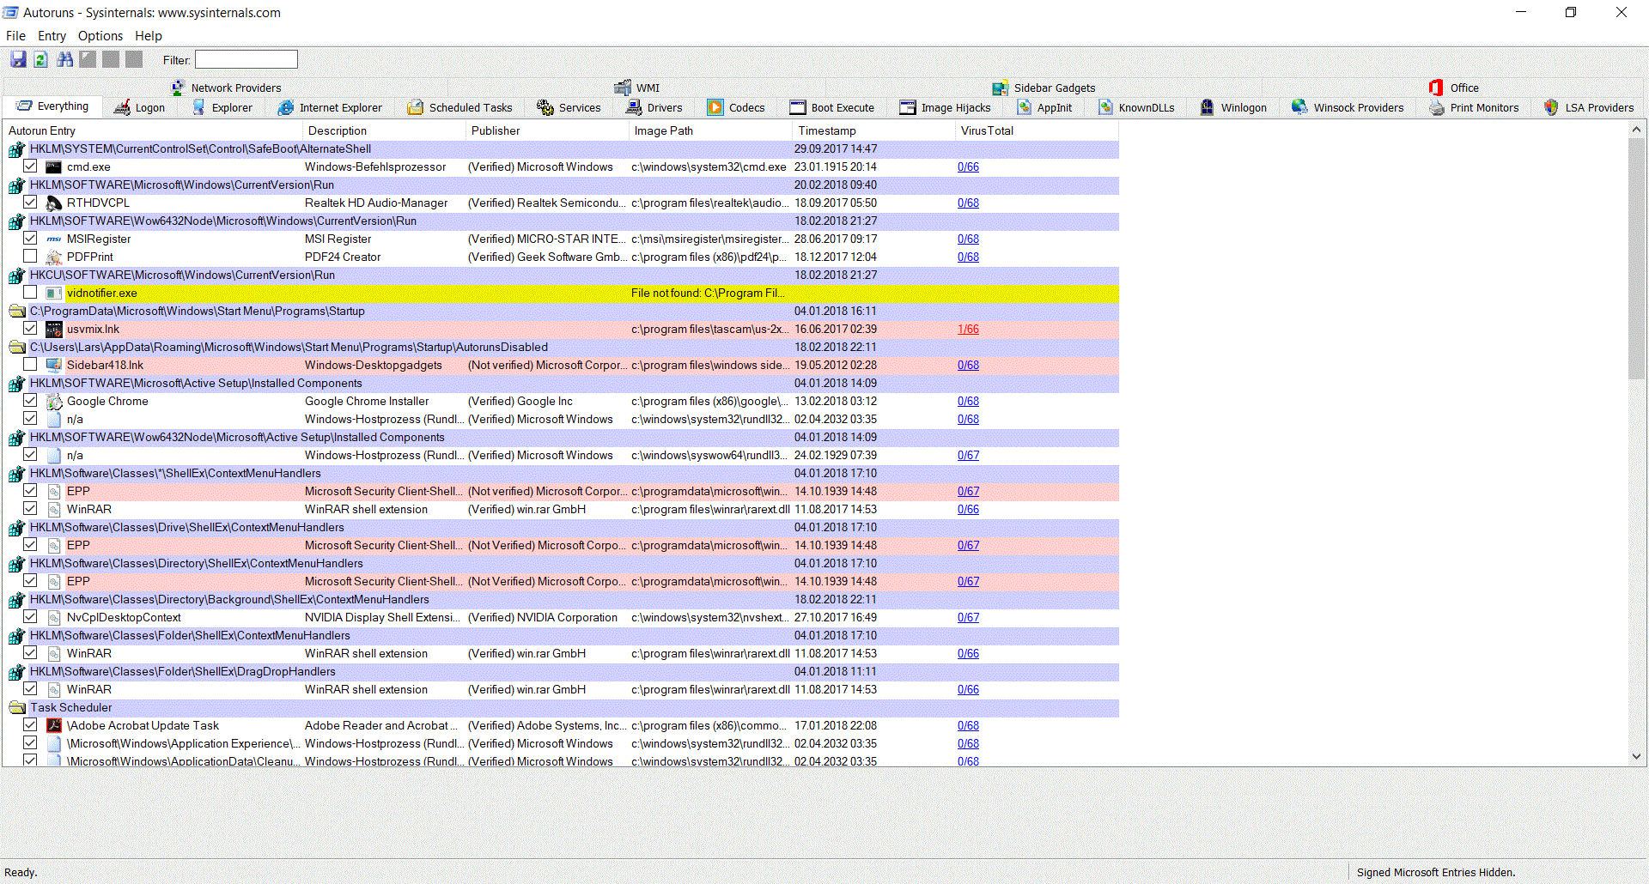Click folder icon of ProgramData Startup row
The width and height of the screenshot is (1649, 884).
[16, 311]
